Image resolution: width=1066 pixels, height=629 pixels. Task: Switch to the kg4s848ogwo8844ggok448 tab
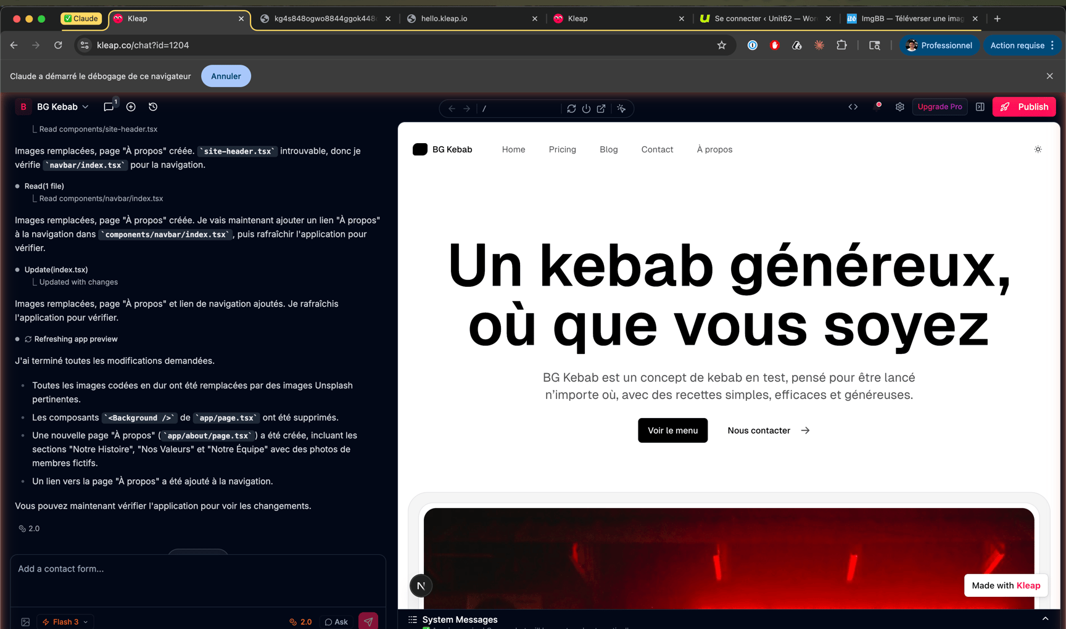point(324,18)
